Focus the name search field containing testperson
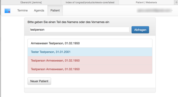The width and height of the screenshot is (178, 97). point(79,30)
